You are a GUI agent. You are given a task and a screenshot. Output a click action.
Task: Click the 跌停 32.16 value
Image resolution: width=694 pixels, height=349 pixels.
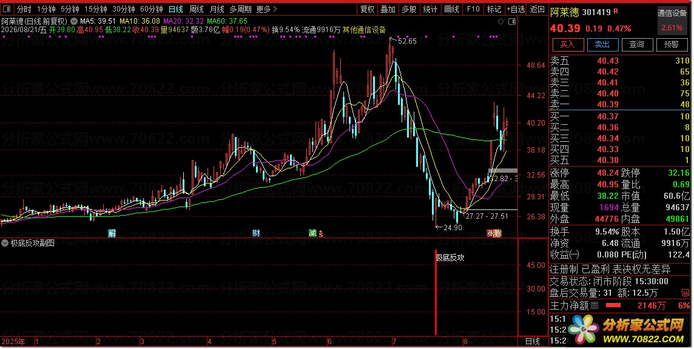678,173
